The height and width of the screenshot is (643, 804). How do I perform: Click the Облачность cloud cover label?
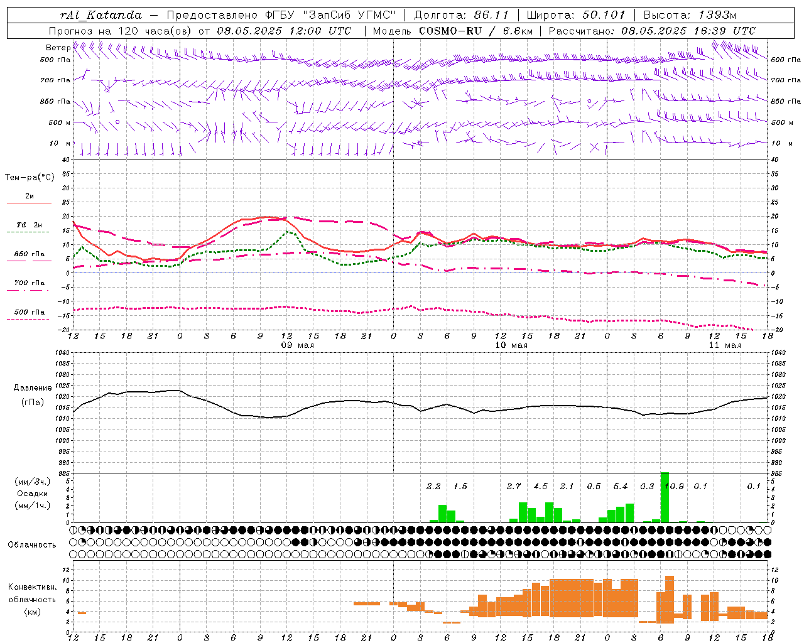[x=31, y=544]
